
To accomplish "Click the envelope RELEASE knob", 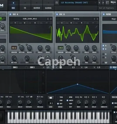I will point(40,102).
